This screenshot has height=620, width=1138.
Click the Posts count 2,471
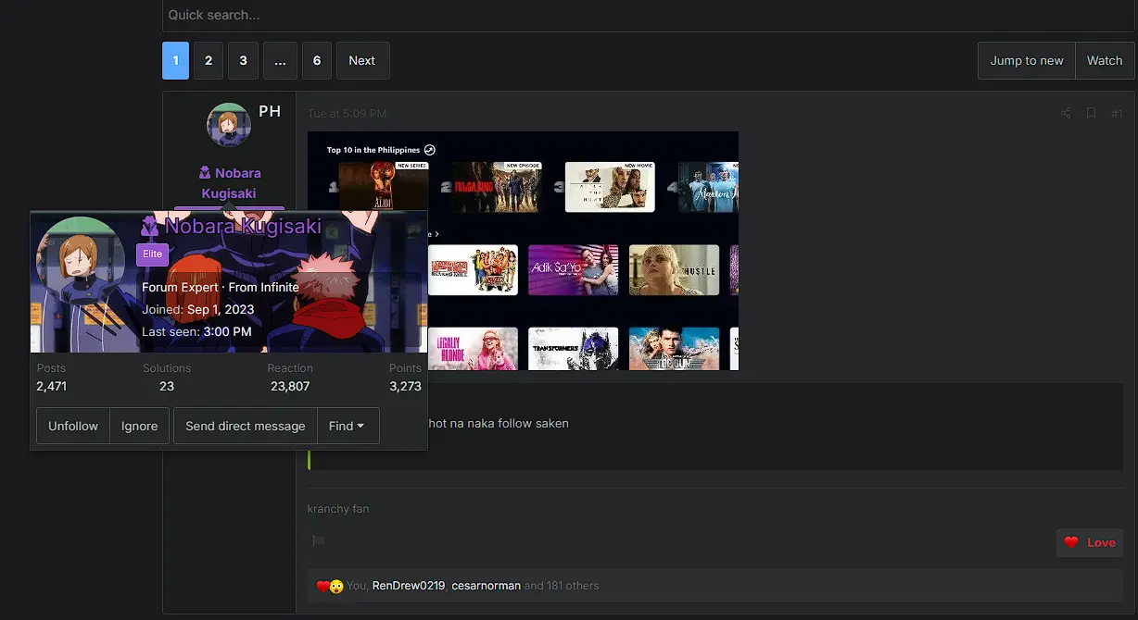click(52, 386)
